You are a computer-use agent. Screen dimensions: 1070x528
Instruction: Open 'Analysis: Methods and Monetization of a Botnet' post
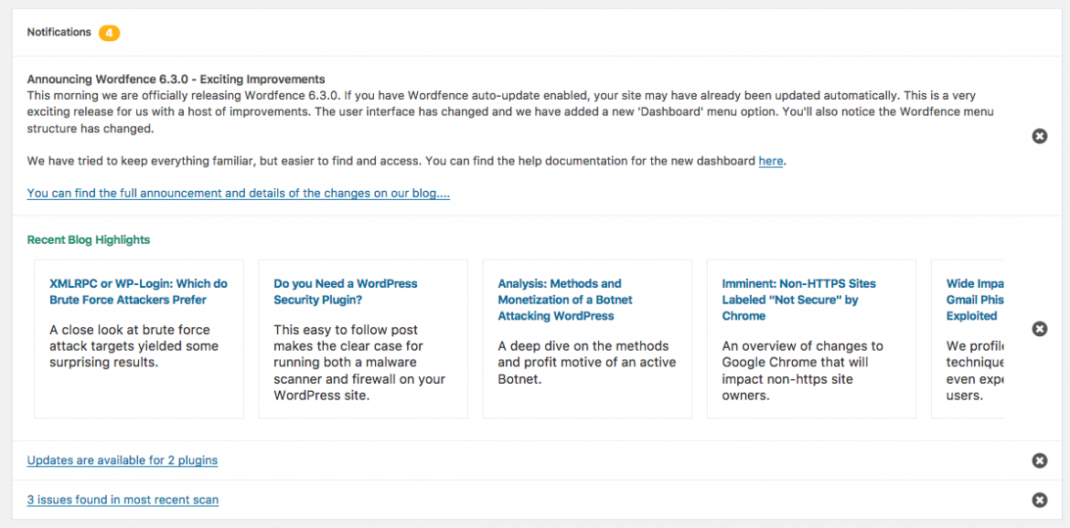(x=560, y=300)
